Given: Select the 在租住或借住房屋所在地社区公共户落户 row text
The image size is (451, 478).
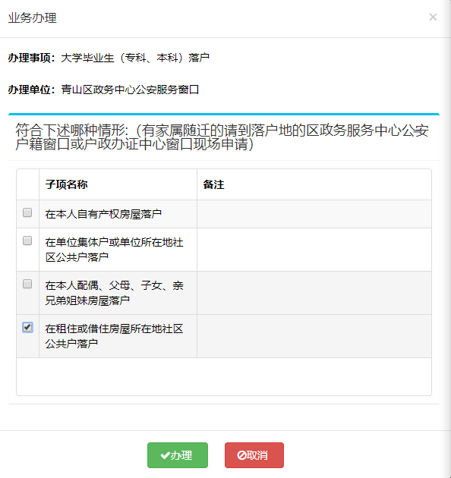Looking at the screenshot, I should tap(114, 336).
